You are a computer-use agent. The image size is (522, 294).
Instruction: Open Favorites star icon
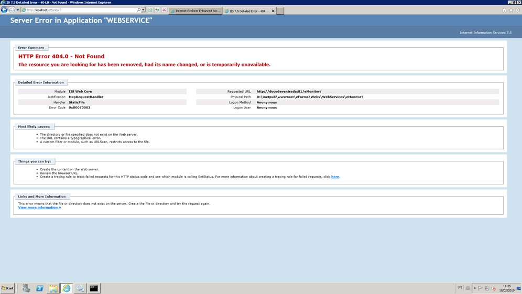point(511,10)
